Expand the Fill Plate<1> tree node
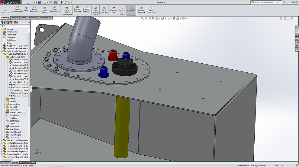 click(x=2, y=140)
